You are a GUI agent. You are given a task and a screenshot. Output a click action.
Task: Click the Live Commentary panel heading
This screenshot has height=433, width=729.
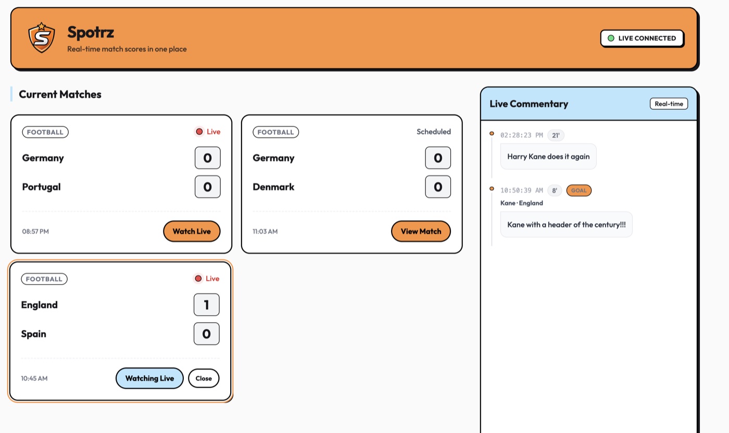529,104
